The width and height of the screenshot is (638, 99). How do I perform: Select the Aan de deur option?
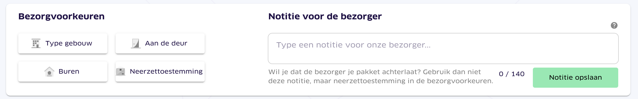(160, 43)
